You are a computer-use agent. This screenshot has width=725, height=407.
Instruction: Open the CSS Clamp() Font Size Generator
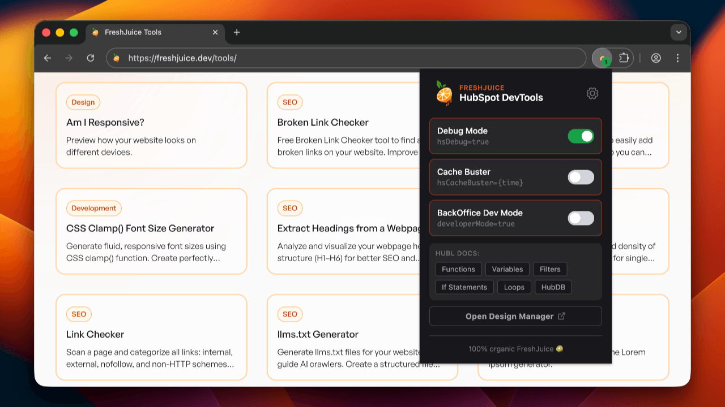click(151, 231)
